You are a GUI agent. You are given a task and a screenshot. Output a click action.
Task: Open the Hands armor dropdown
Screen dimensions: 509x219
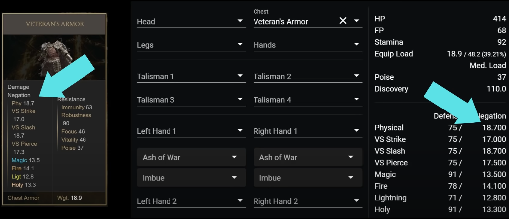pyautogui.click(x=357, y=45)
